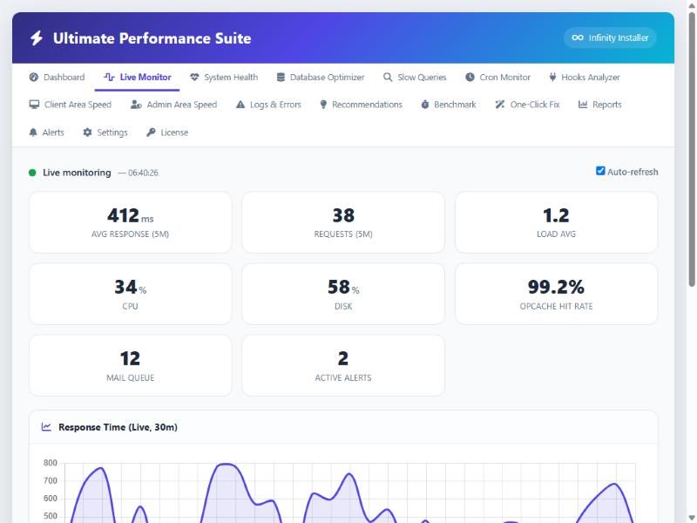697x523 pixels.
Task: Click the 500 axis label on chart
Action: [x=51, y=516]
